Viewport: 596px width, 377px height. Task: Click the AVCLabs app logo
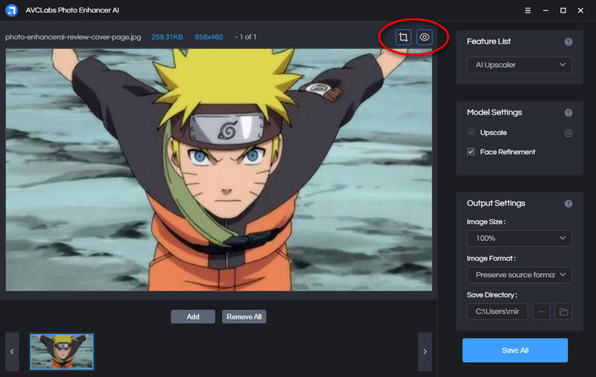pyautogui.click(x=11, y=10)
